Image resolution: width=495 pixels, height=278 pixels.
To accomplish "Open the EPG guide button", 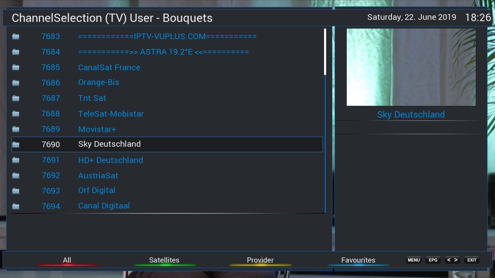I will (x=433, y=260).
